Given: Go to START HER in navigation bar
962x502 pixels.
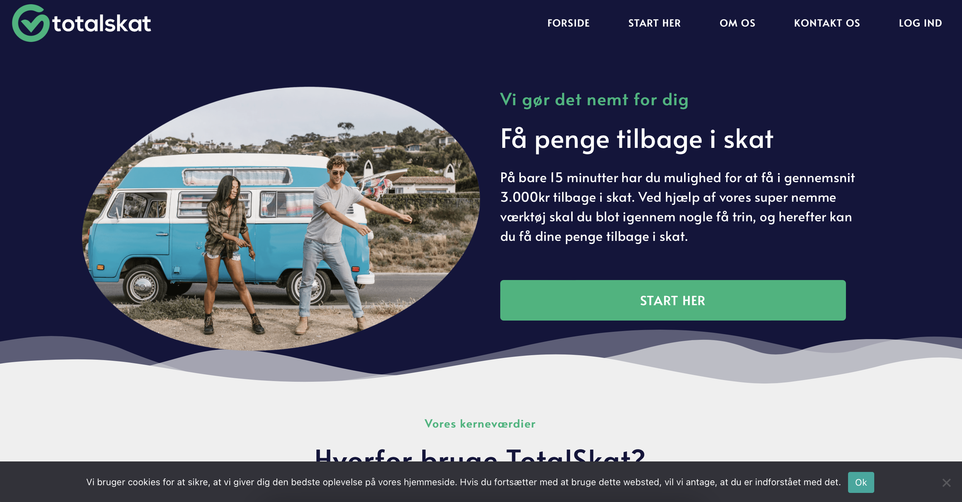Looking at the screenshot, I should pyautogui.click(x=654, y=23).
